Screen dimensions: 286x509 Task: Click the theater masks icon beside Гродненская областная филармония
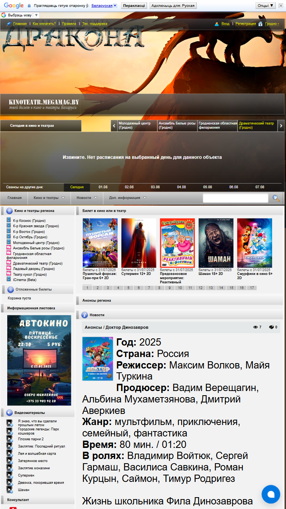(x=9, y=253)
